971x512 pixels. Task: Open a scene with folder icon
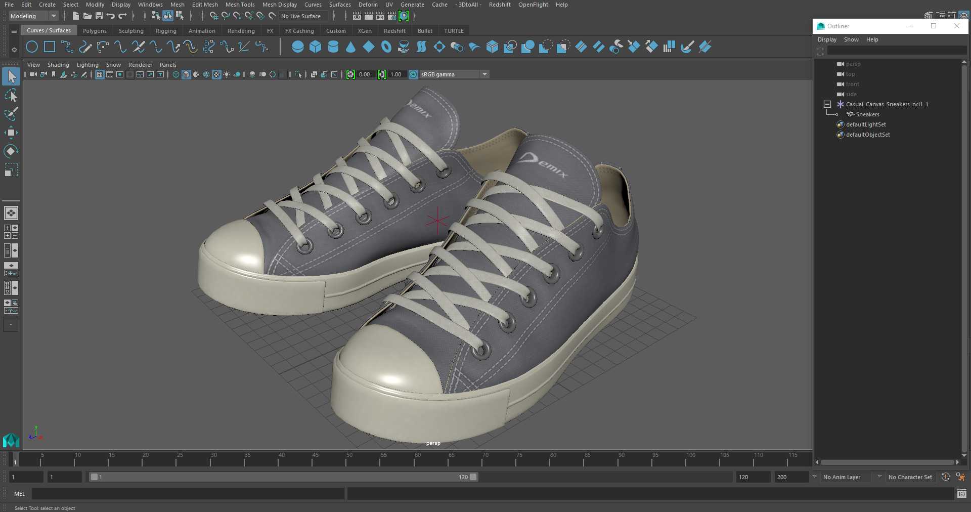pyautogui.click(x=87, y=16)
